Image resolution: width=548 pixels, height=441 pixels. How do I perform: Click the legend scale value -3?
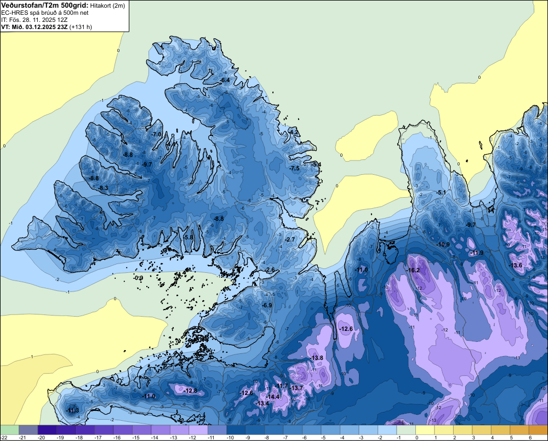point(361,438)
